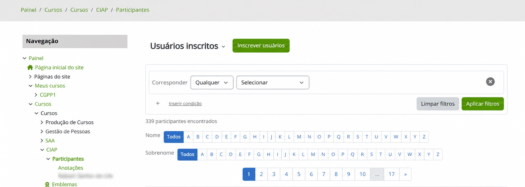525x187 pixels.
Task: Collapse the CIAP course node
Action: tap(42, 150)
